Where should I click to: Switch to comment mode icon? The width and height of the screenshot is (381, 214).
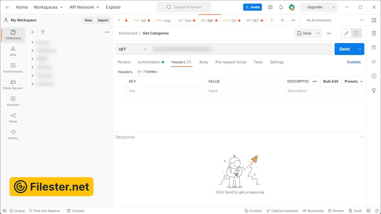click(356, 33)
